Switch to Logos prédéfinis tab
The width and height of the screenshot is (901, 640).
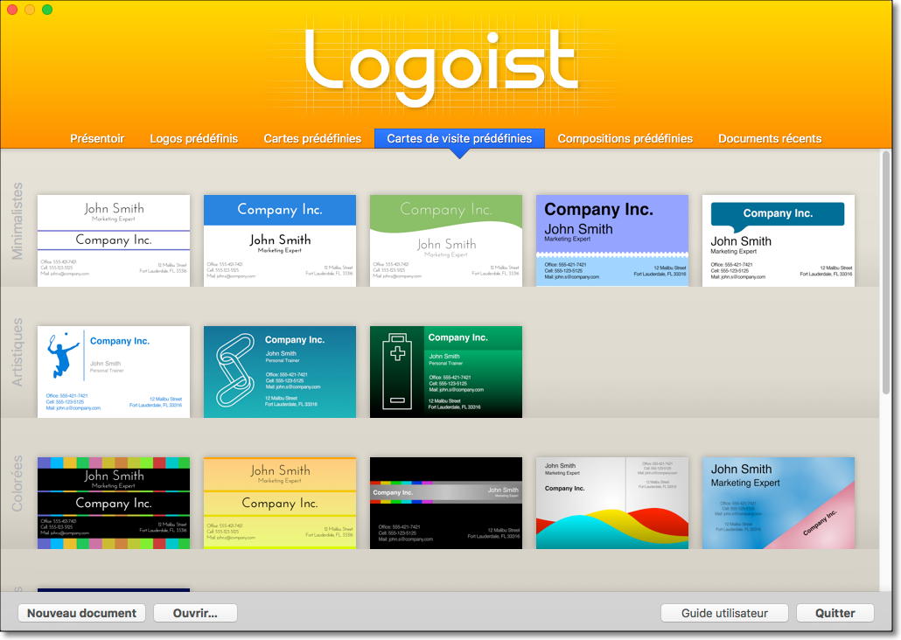pos(193,138)
